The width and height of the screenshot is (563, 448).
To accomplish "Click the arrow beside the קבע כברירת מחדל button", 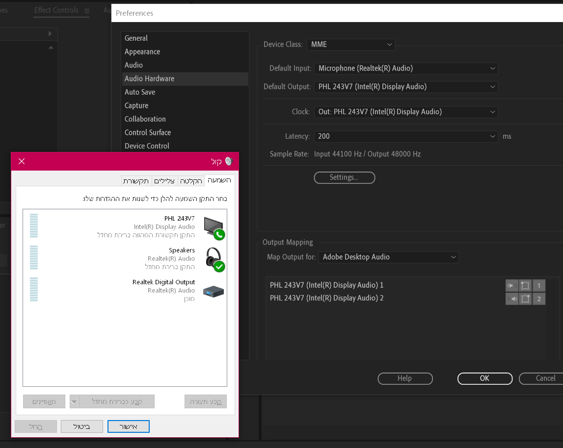I will (x=74, y=401).
